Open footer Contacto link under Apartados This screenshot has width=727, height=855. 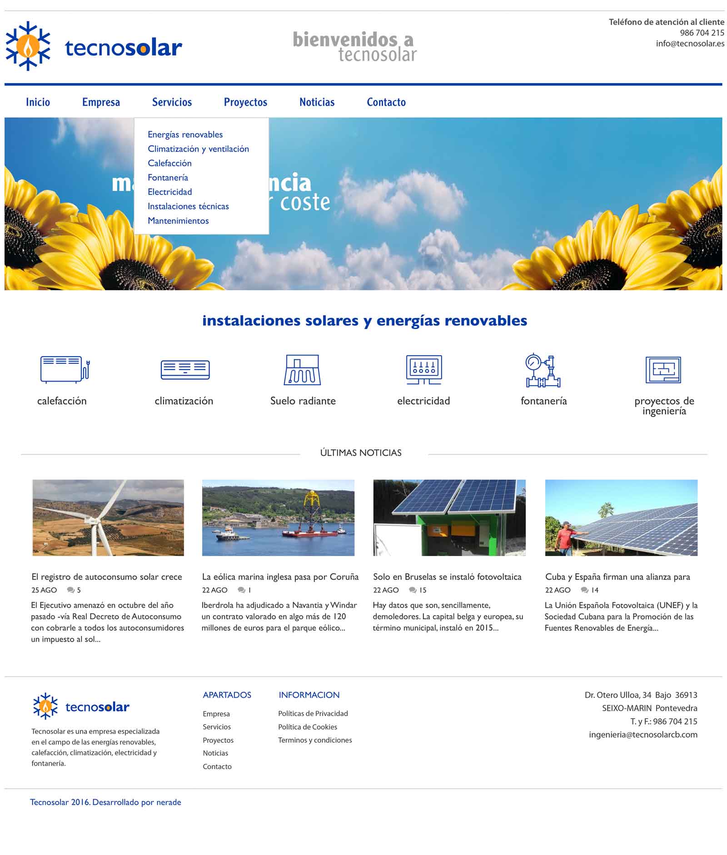click(x=217, y=766)
